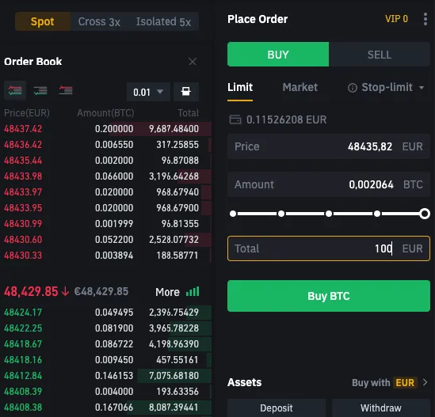Click the sell price 48430.33
Viewport: 435px width, 417px height.
click(x=23, y=256)
